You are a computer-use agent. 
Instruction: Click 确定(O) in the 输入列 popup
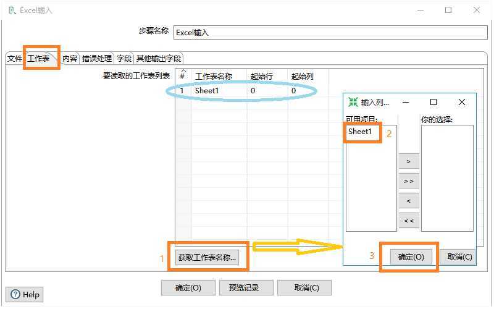click(411, 257)
